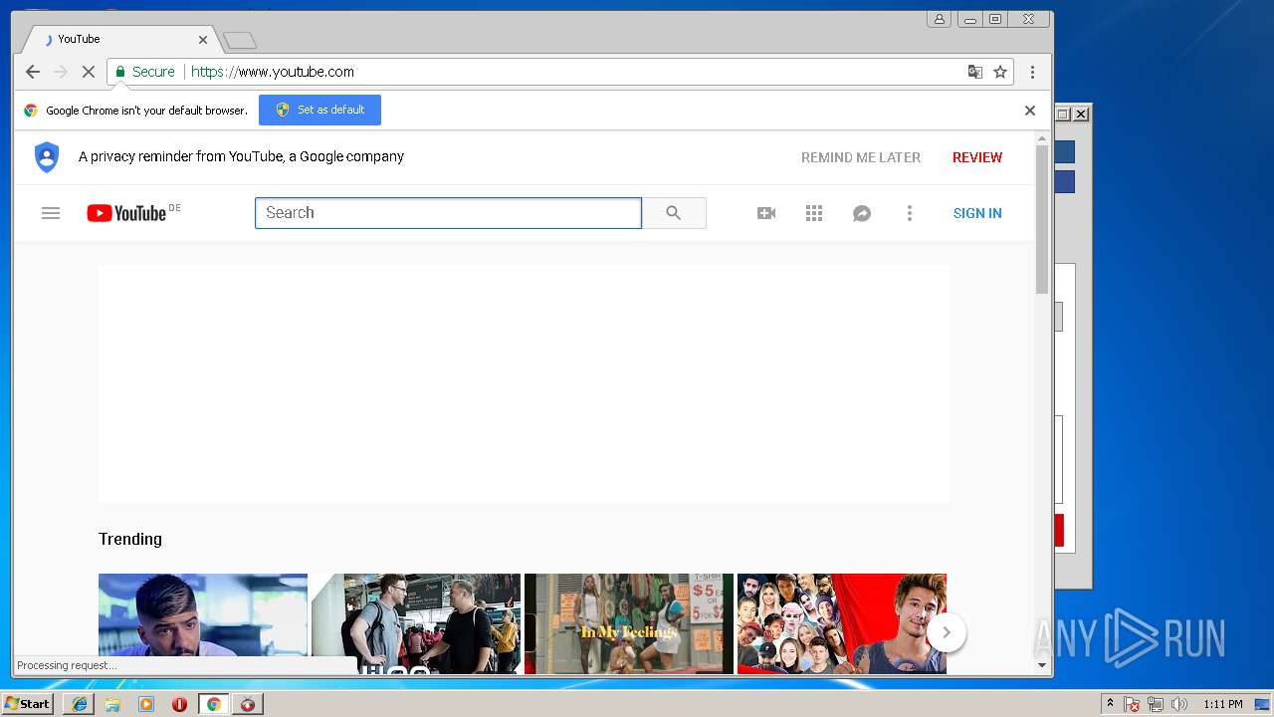Stop page loading with X button
The width and height of the screenshot is (1274, 717).
click(88, 72)
